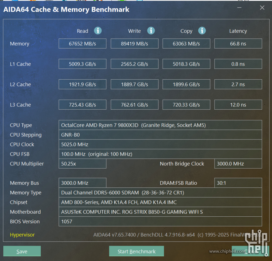Click the L2 Cache Write value 1889.7 GB/s

coord(134,84)
